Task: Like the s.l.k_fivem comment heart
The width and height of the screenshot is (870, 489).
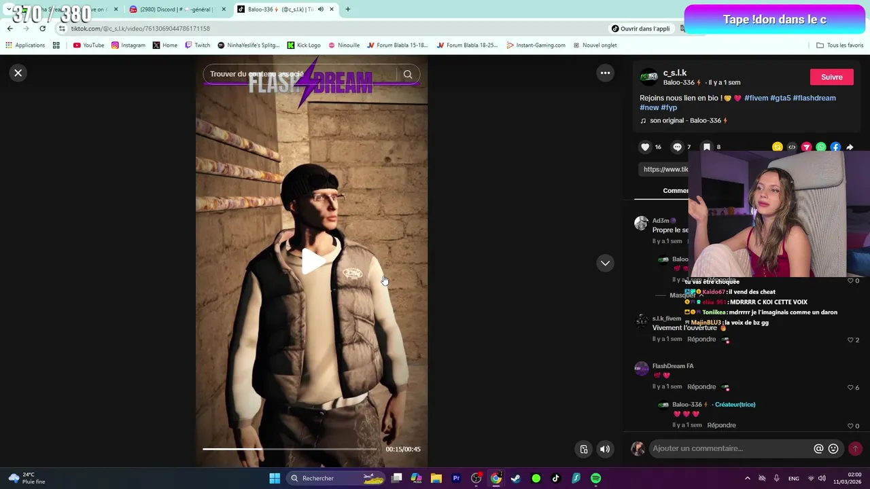Action: point(850,340)
